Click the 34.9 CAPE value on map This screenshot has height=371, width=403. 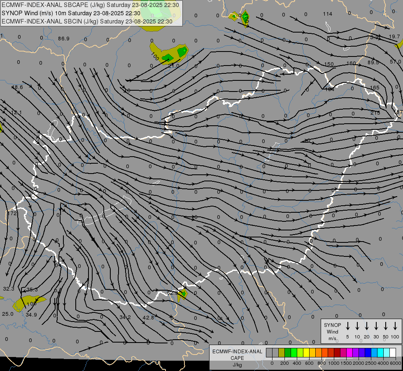[31, 315]
